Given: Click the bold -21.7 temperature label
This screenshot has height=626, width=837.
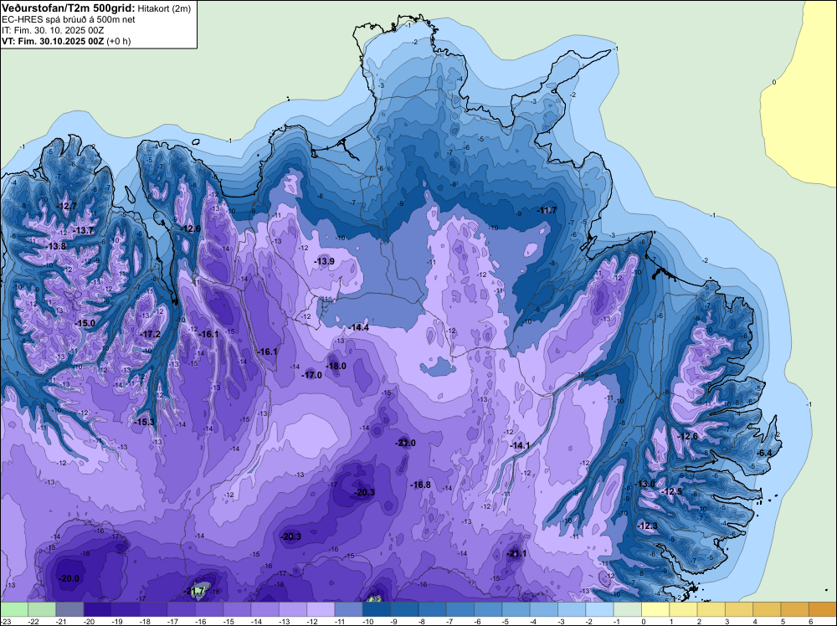Looking at the screenshot, I should pyautogui.click(x=195, y=591).
